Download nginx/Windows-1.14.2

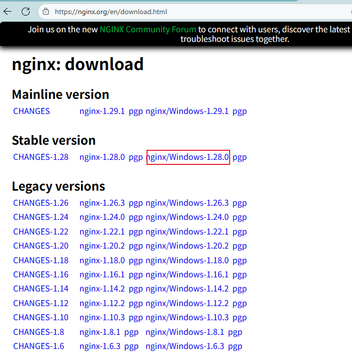coord(187,288)
